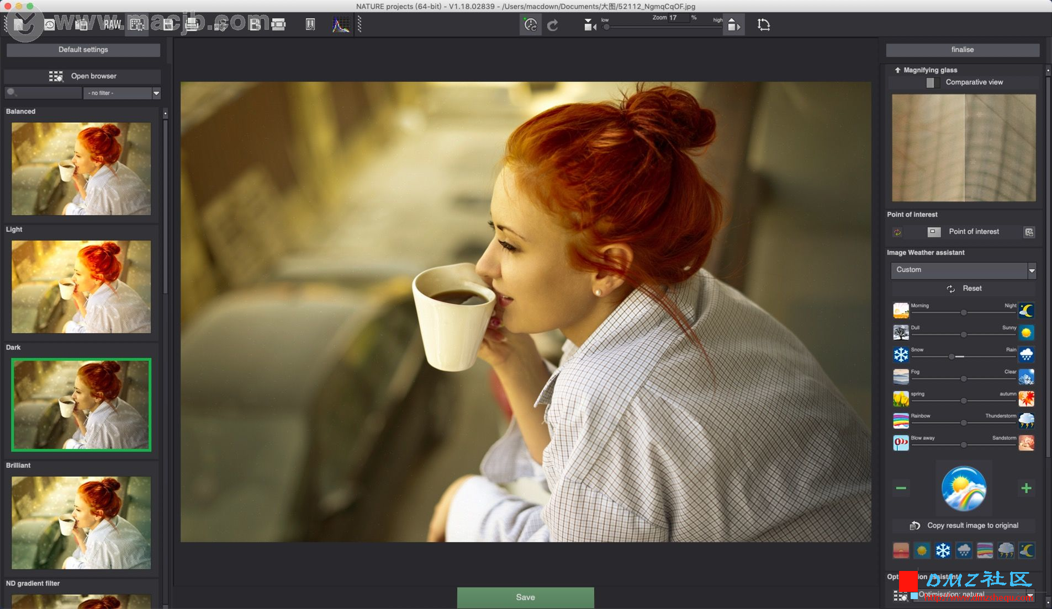
Task: Click the green minus button
Action: (901, 488)
